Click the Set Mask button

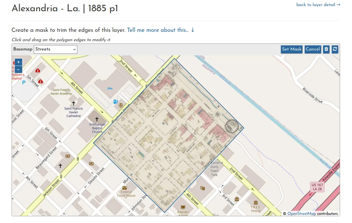coord(291,49)
